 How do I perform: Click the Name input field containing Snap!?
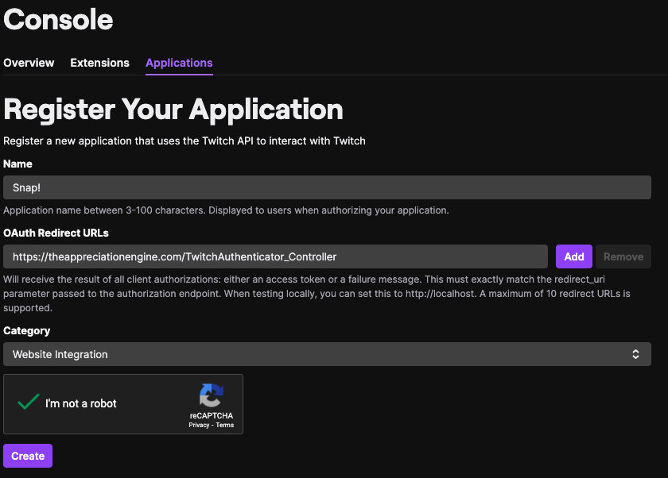327,187
